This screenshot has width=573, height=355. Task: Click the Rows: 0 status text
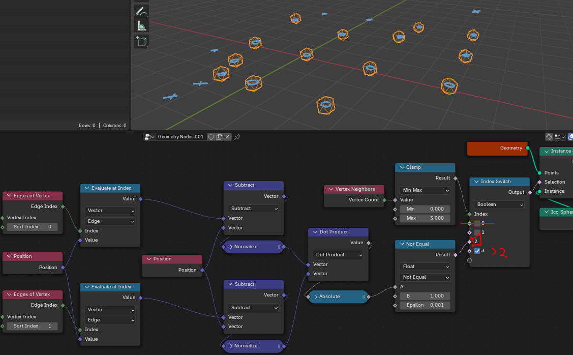pyautogui.click(x=87, y=126)
